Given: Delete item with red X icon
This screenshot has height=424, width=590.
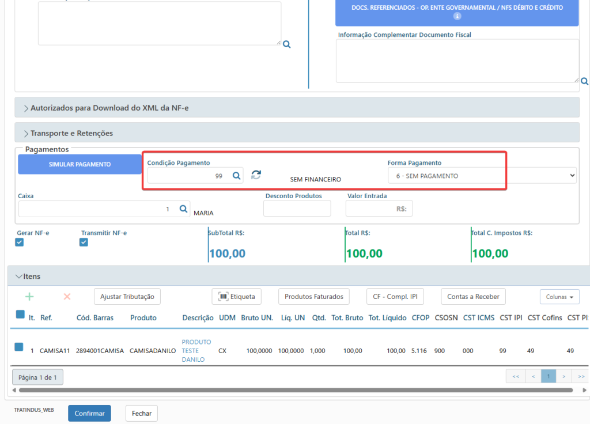Looking at the screenshot, I should point(67,297).
